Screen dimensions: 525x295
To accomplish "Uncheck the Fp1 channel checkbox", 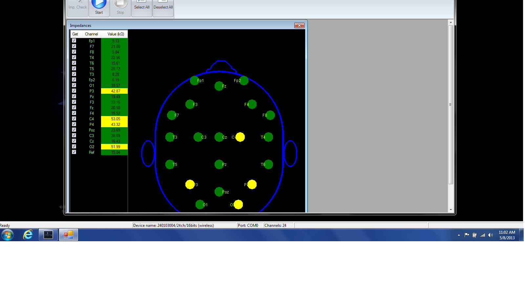I will click(x=74, y=41).
